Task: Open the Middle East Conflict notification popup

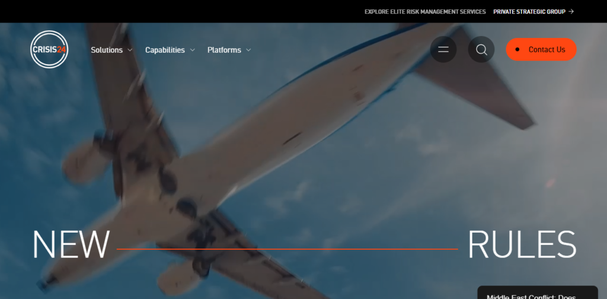Action: 537,293
